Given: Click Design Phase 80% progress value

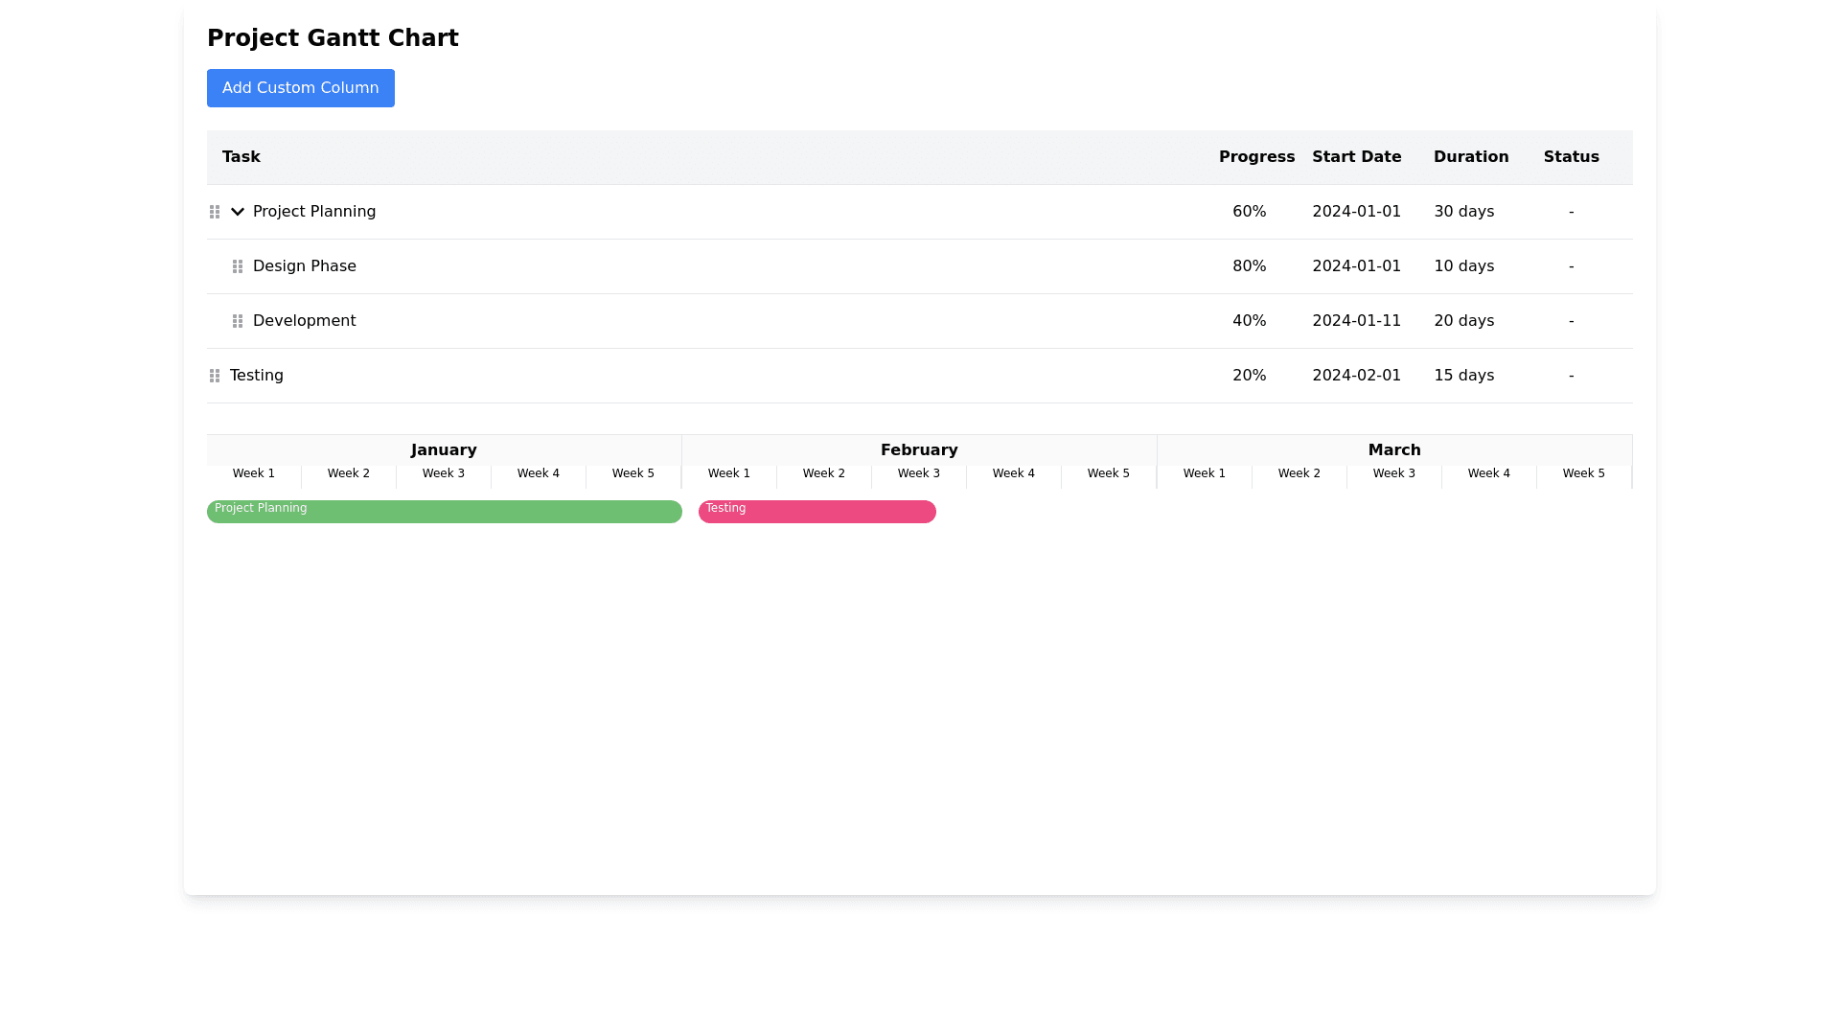Looking at the screenshot, I should tap(1249, 266).
